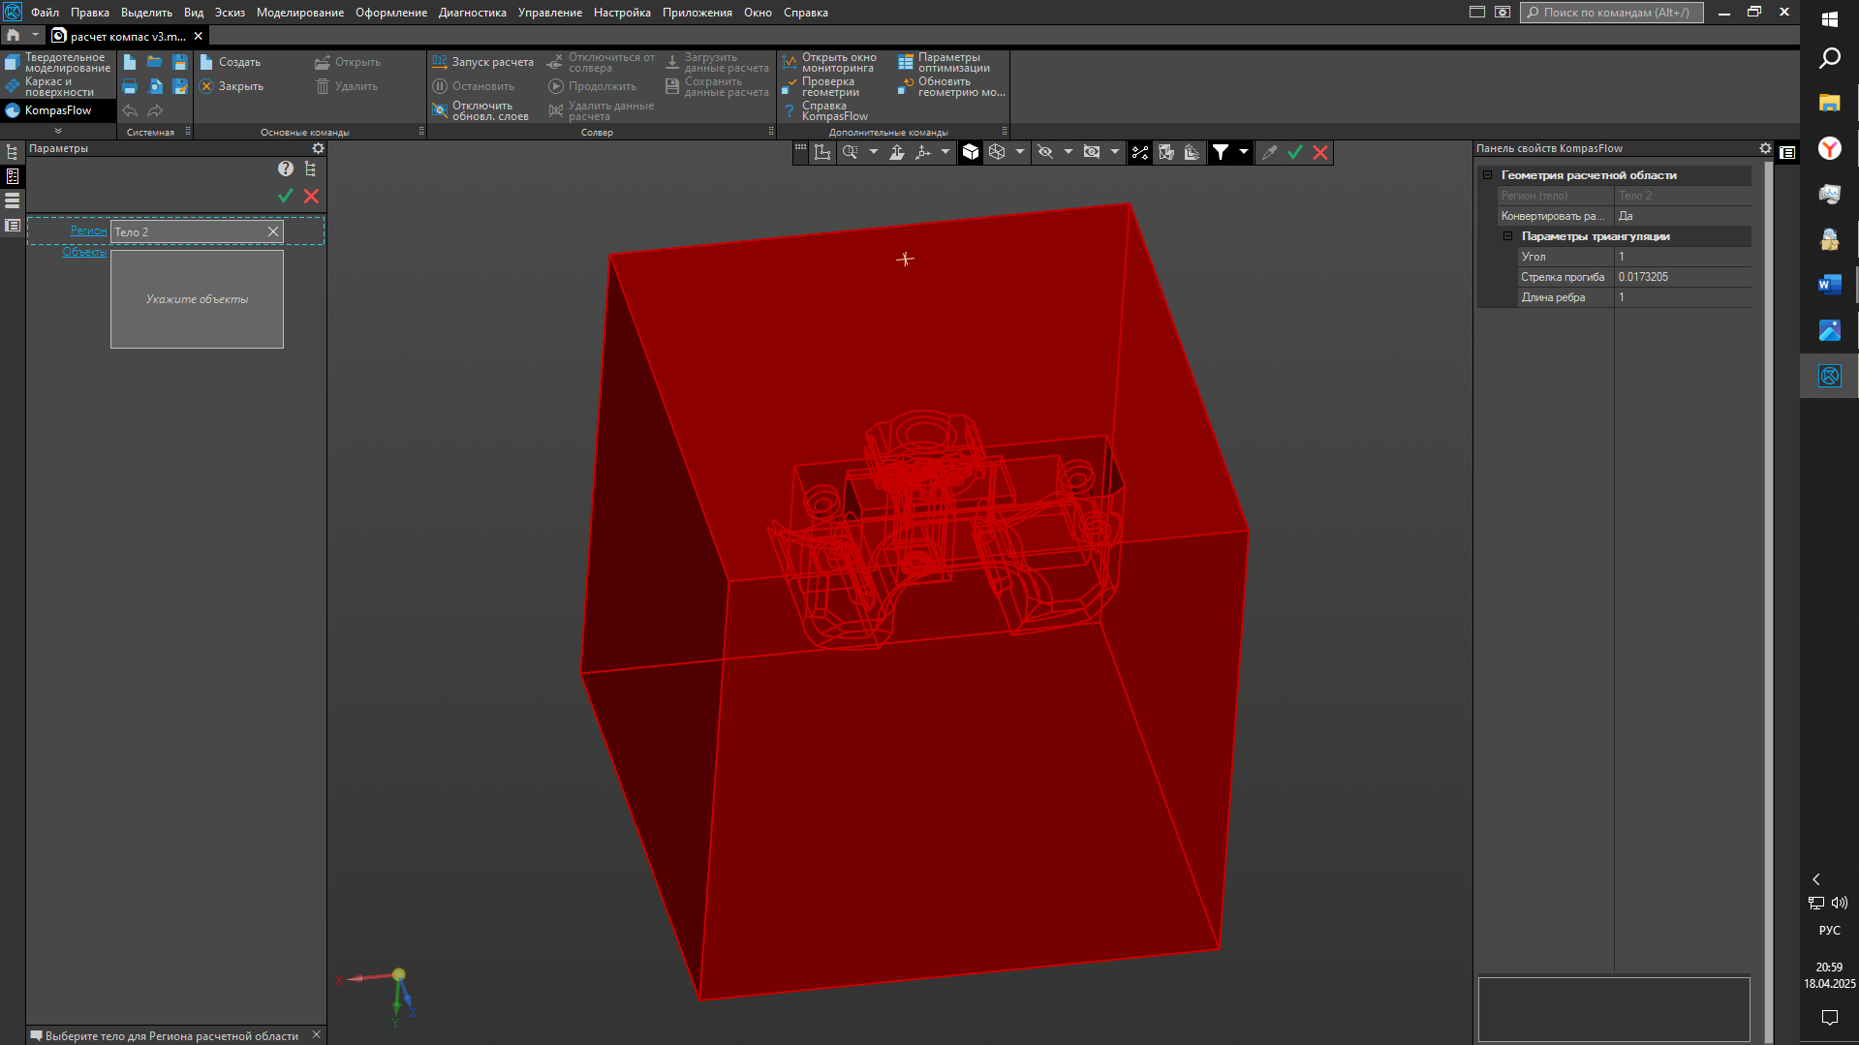Open the Моделирование menu

pos(299,13)
